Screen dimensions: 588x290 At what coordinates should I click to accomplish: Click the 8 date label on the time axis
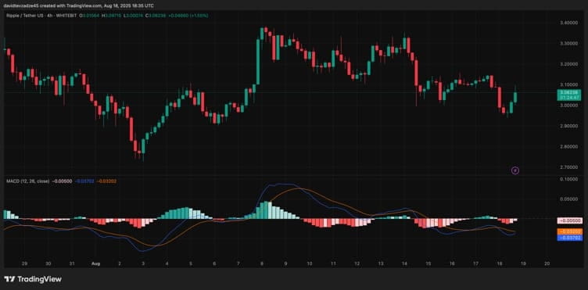pos(261,263)
